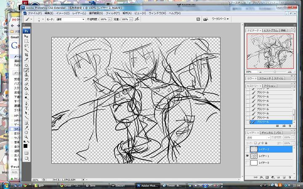Screen dimensions: 303x189
Task: Select the Rectangular Marquee tool
Action: pos(26,41)
